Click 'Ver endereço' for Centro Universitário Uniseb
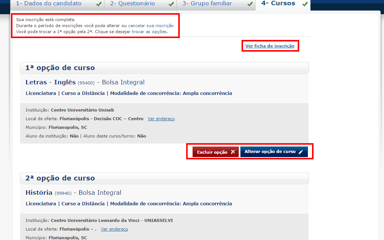 pos(161,118)
